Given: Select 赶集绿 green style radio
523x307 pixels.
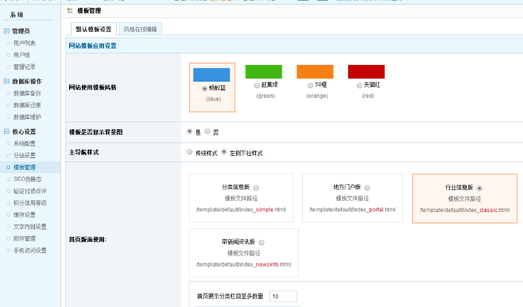Looking at the screenshot, I should pos(257,86).
